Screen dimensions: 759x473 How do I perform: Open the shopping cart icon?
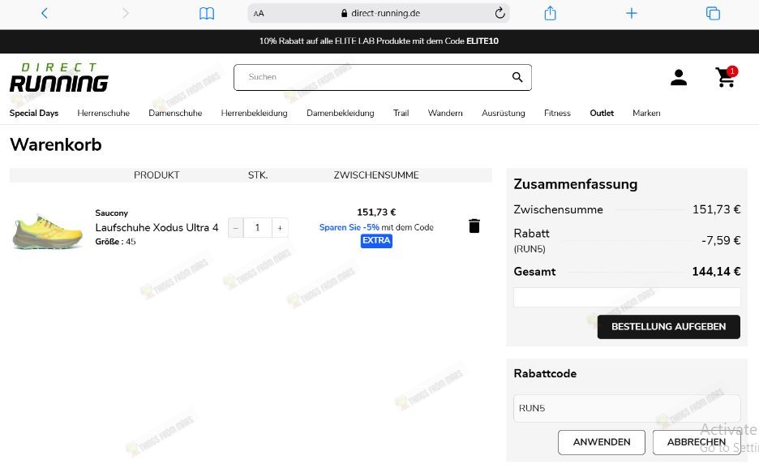click(x=726, y=76)
